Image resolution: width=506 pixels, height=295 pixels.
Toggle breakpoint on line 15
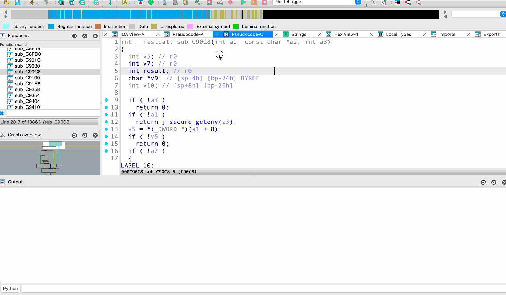(x=106, y=144)
